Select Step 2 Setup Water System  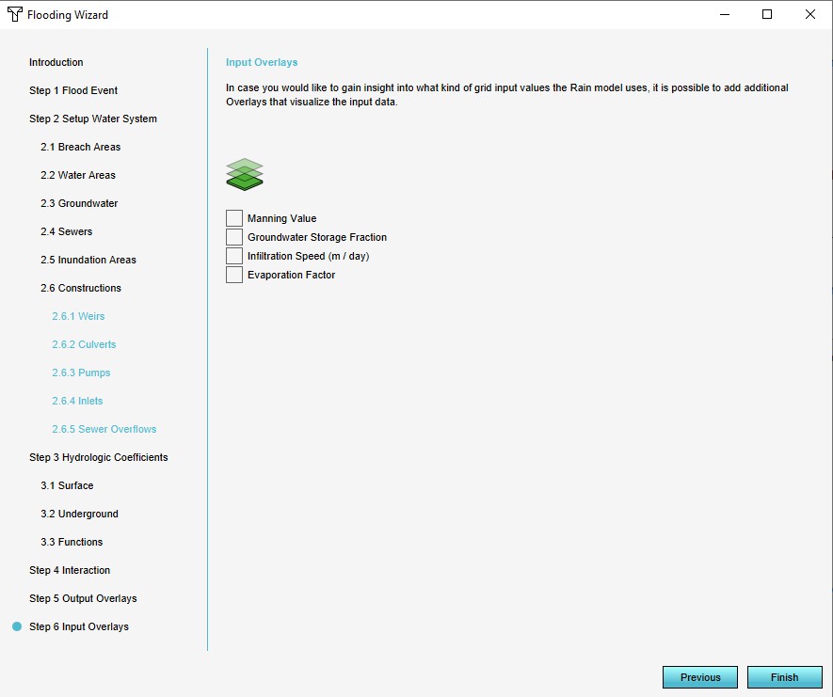[x=93, y=119]
